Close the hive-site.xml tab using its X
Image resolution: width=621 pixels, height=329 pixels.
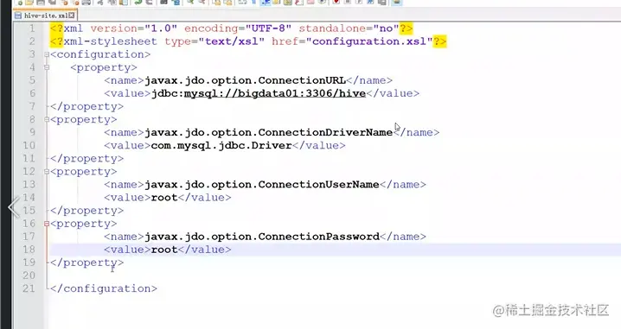point(71,16)
